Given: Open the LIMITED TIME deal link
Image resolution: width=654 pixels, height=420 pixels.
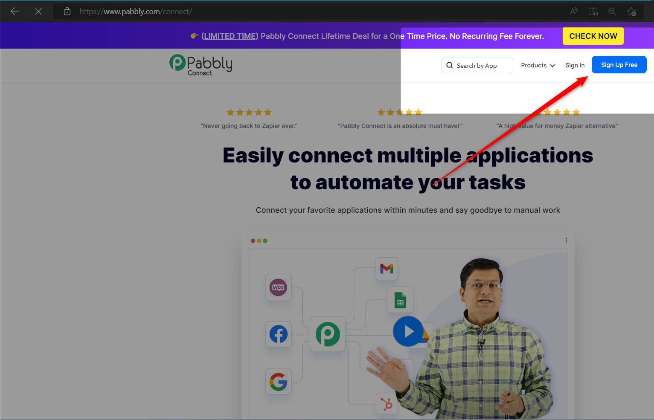Looking at the screenshot, I should point(230,36).
